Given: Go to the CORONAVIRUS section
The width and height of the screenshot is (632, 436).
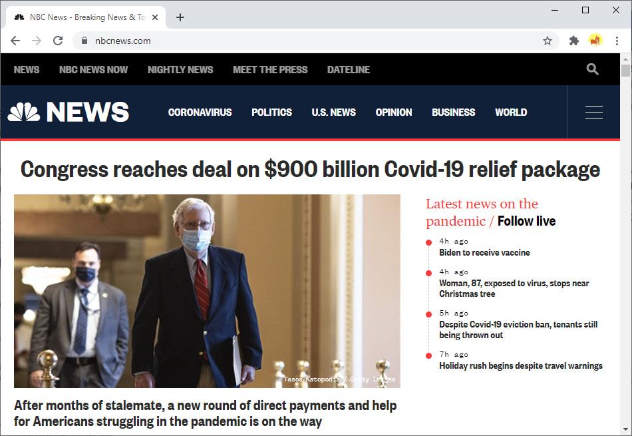Looking at the screenshot, I should (200, 112).
